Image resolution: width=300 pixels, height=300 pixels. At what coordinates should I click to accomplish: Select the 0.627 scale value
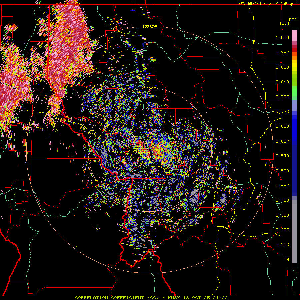pos(282,141)
